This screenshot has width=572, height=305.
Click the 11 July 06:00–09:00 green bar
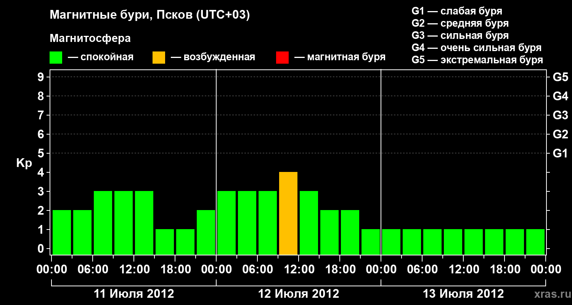pos(103,223)
